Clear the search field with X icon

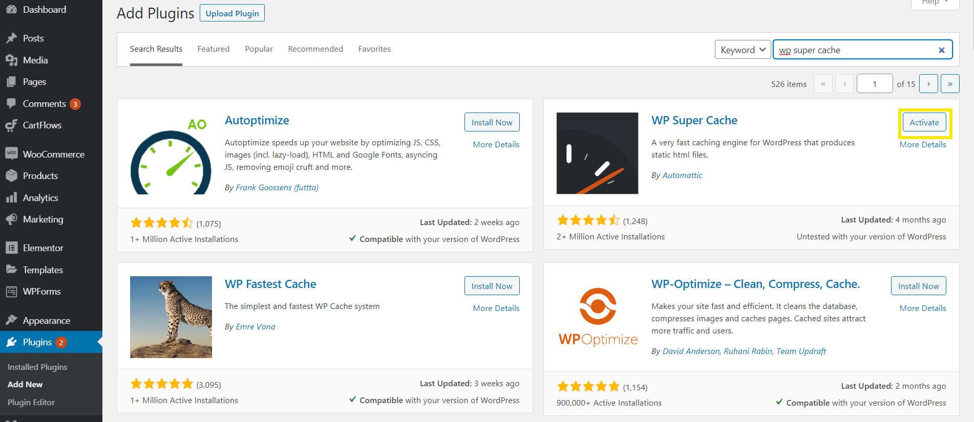(x=941, y=50)
